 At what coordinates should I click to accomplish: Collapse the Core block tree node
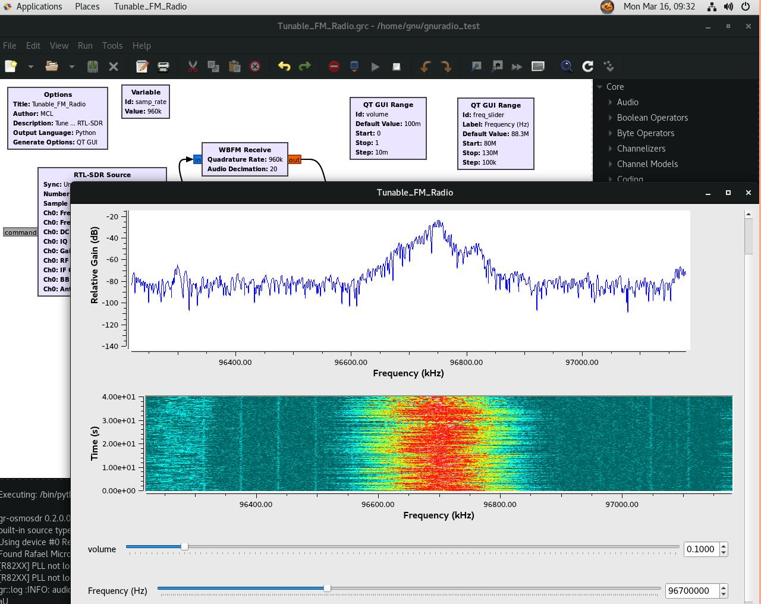tap(600, 87)
